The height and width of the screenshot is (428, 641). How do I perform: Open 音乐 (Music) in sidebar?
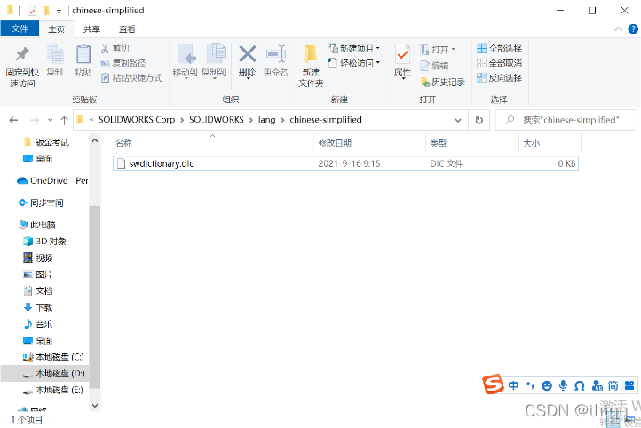(38, 324)
